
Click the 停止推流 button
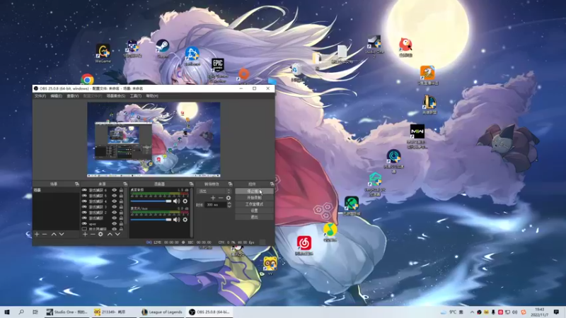[x=254, y=192]
